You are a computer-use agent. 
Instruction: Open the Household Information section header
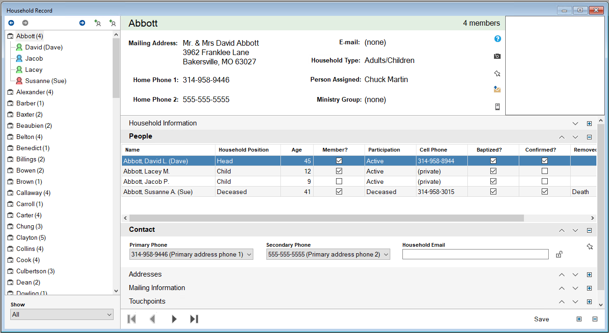pyautogui.click(x=163, y=123)
